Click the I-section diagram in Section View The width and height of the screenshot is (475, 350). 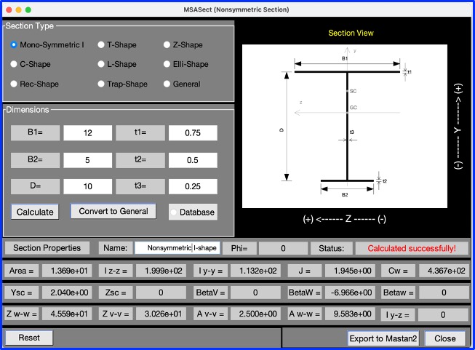tap(346, 125)
